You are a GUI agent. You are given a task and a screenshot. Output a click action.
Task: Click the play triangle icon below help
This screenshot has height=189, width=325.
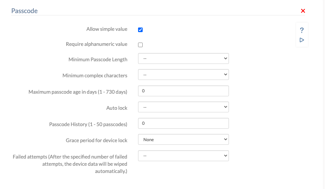(x=302, y=40)
